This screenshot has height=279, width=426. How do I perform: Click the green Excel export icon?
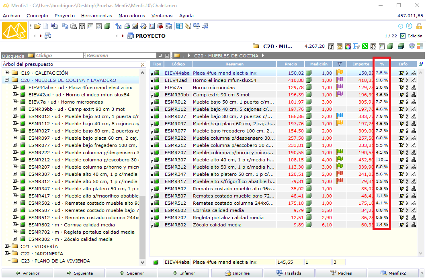tap(365, 47)
